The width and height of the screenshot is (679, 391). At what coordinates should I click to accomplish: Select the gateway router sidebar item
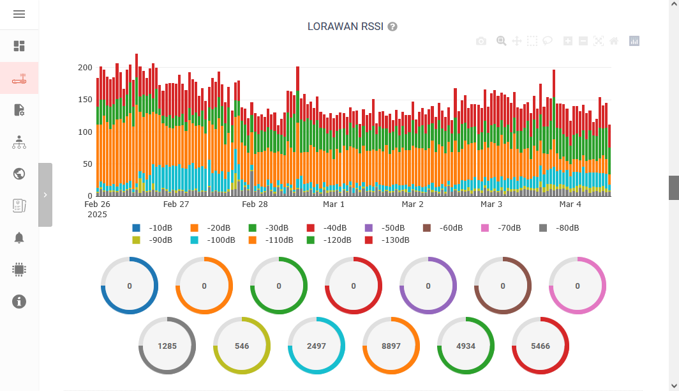(x=19, y=79)
